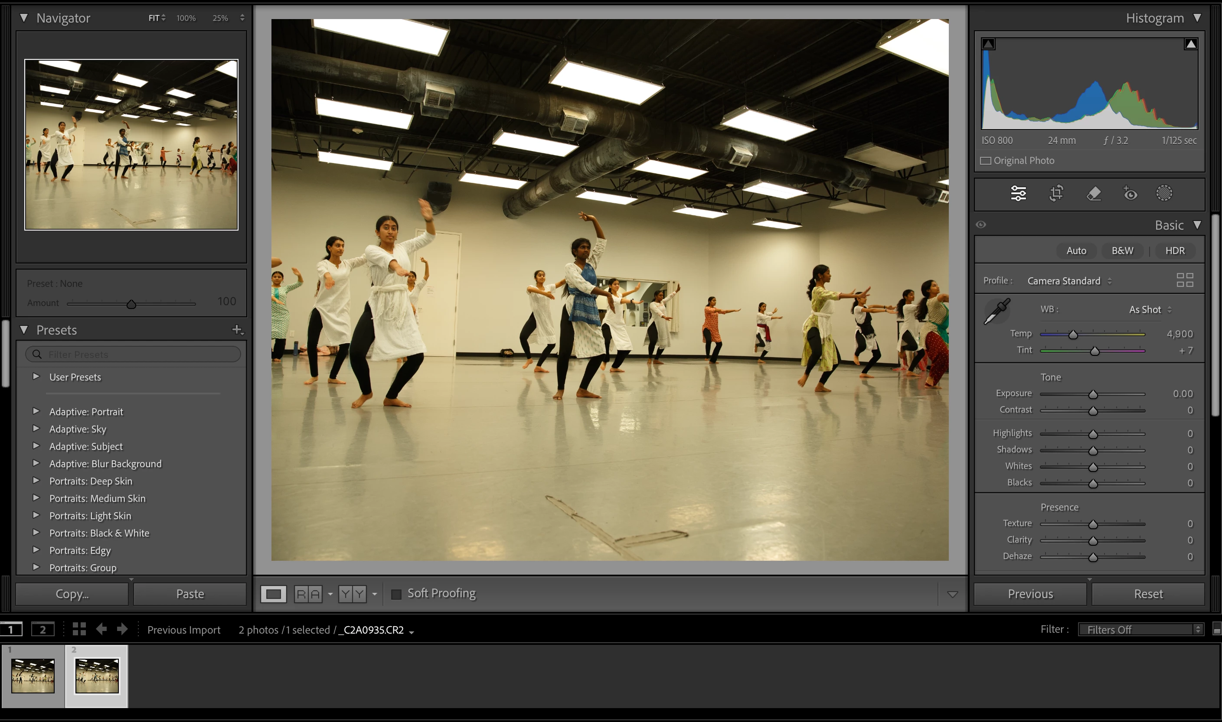Screen dimensions: 1222x722
Task: Open the WB As Shot dropdown
Action: click(1150, 309)
